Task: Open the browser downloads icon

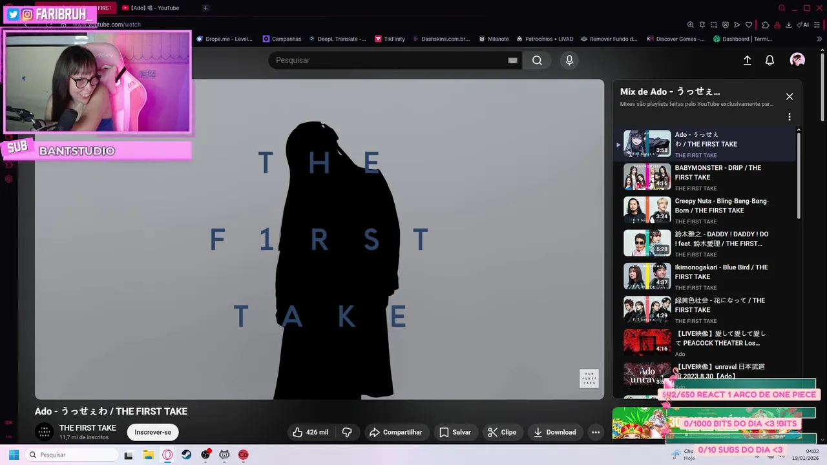Action: 789,25
